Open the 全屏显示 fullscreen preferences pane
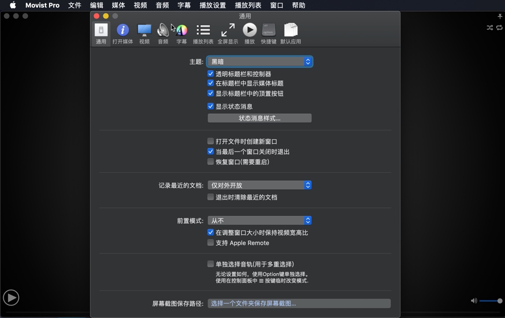The width and height of the screenshot is (505, 318). (228, 34)
